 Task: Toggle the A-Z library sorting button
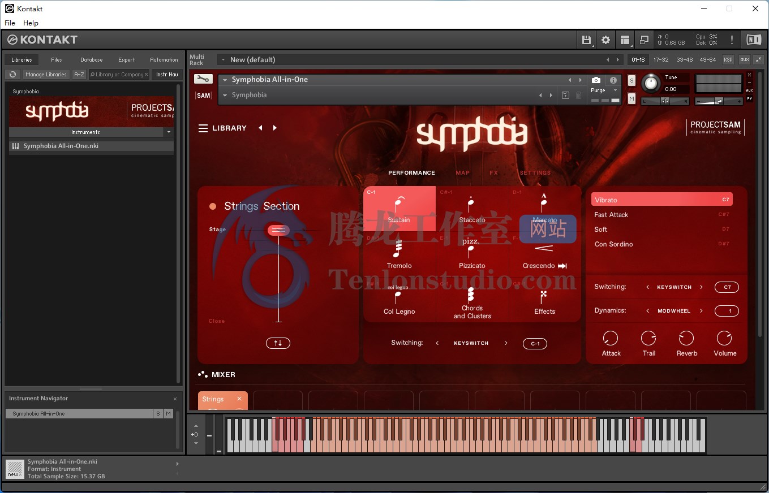pos(79,74)
